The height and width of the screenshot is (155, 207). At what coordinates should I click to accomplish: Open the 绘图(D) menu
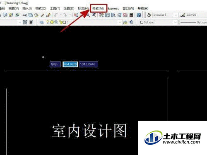69,9
